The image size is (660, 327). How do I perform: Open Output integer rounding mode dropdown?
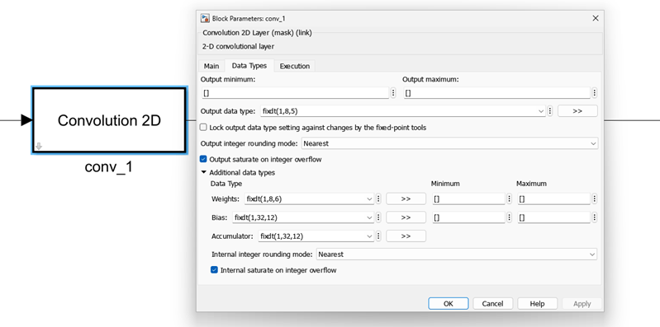click(x=449, y=143)
